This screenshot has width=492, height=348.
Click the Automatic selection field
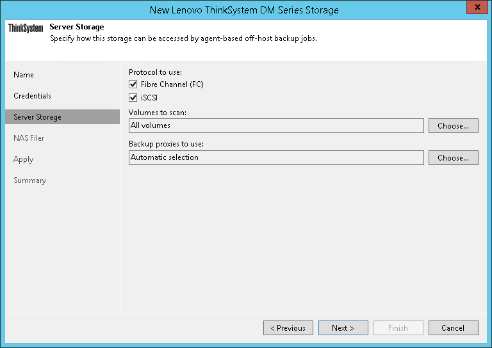[276, 157]
